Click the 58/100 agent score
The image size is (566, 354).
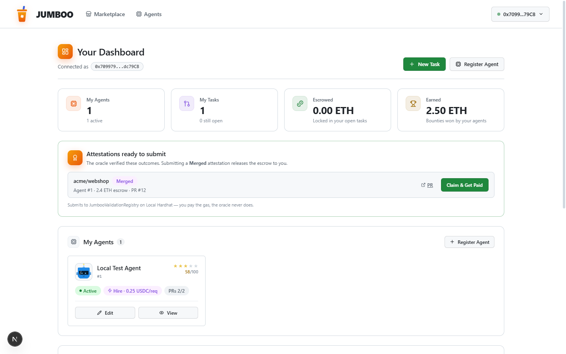click(x=191, y=272)
